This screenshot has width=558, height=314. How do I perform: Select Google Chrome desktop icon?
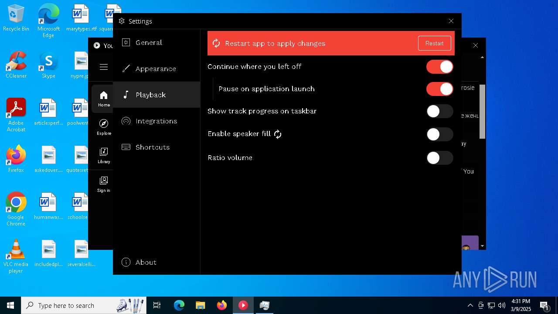[x=16, y=209]
